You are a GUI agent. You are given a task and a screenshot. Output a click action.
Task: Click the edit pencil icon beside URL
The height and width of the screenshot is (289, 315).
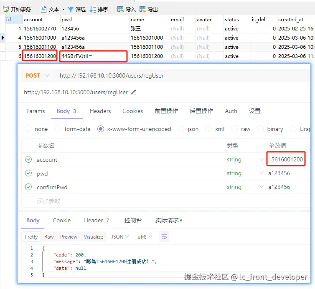(134, 92)
